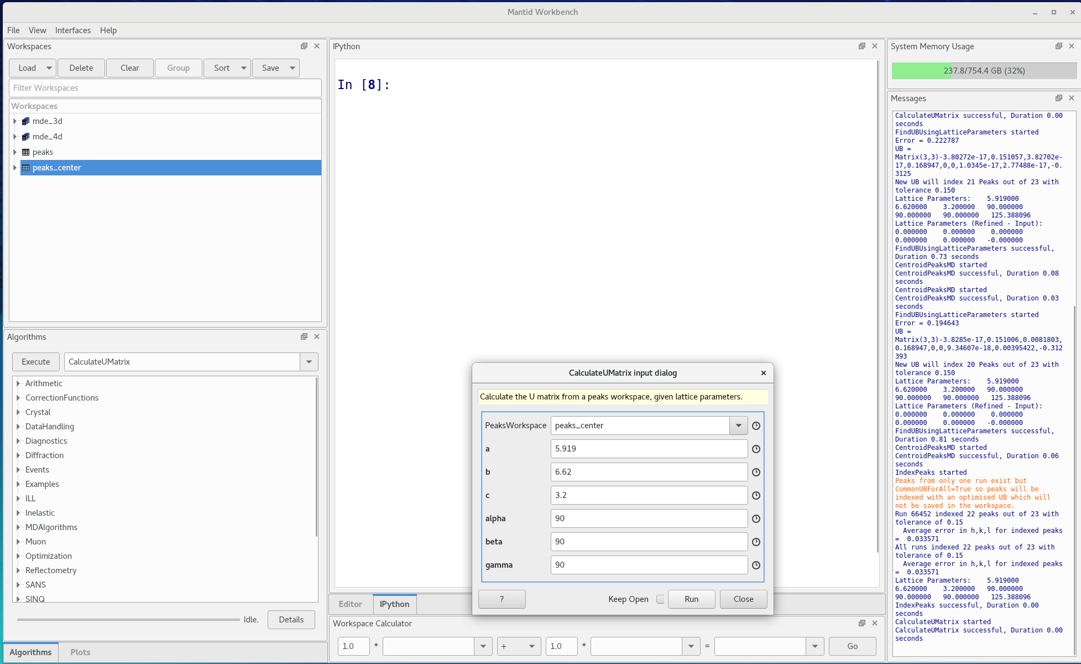
Task: Click the history icon beside field a
Action: [756, 449]
